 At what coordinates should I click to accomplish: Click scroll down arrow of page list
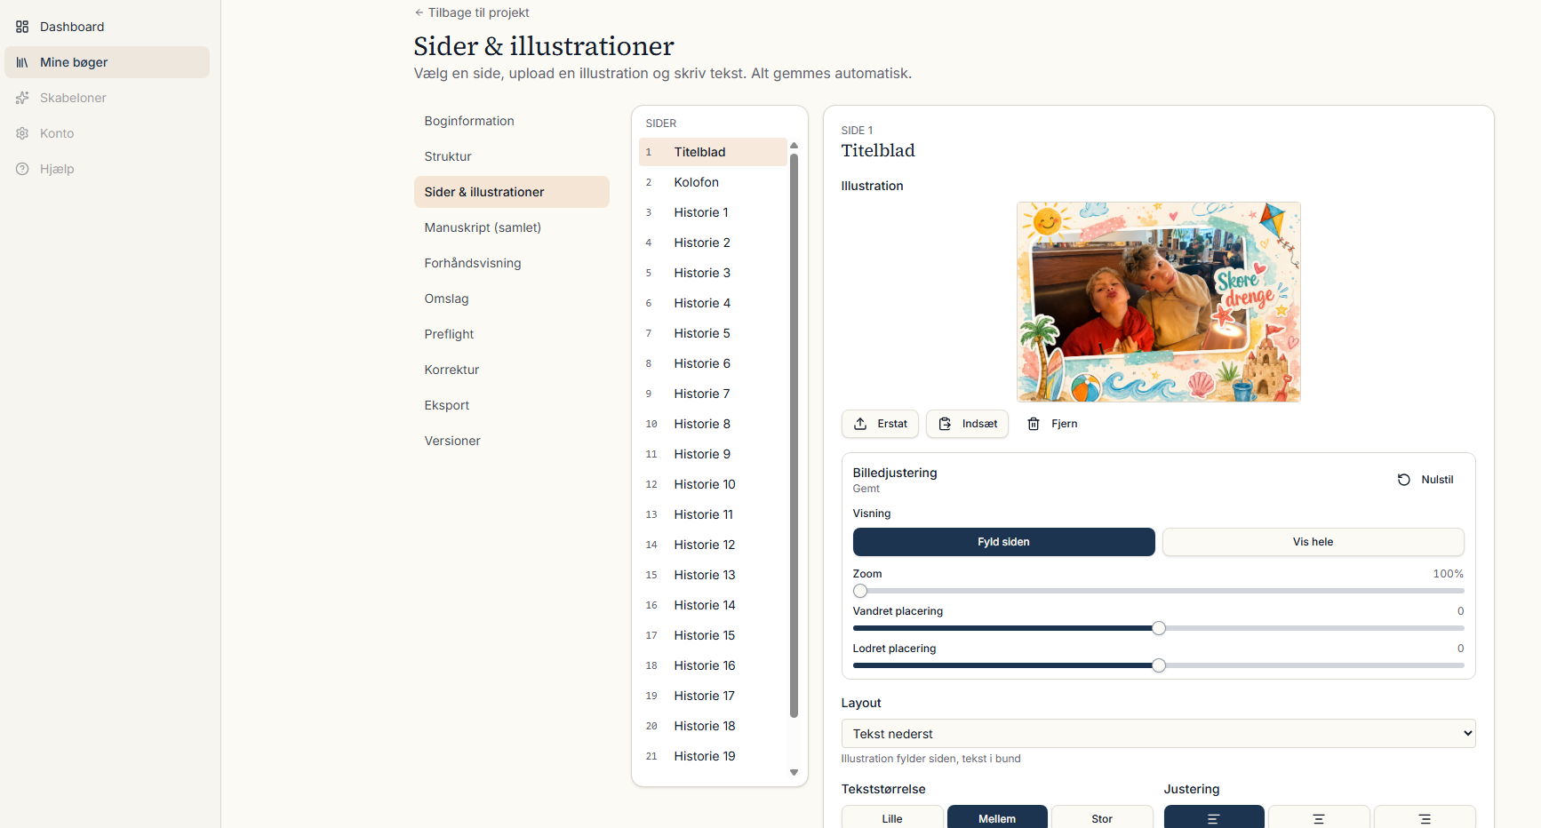pos(794,773)
